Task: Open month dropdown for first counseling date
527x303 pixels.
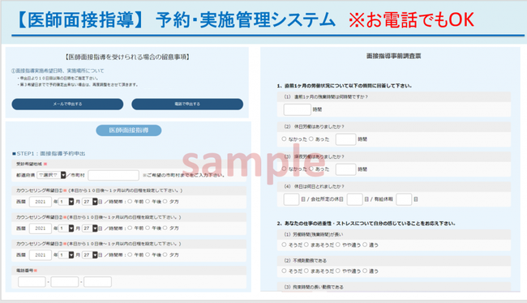Action: (66, 202)
